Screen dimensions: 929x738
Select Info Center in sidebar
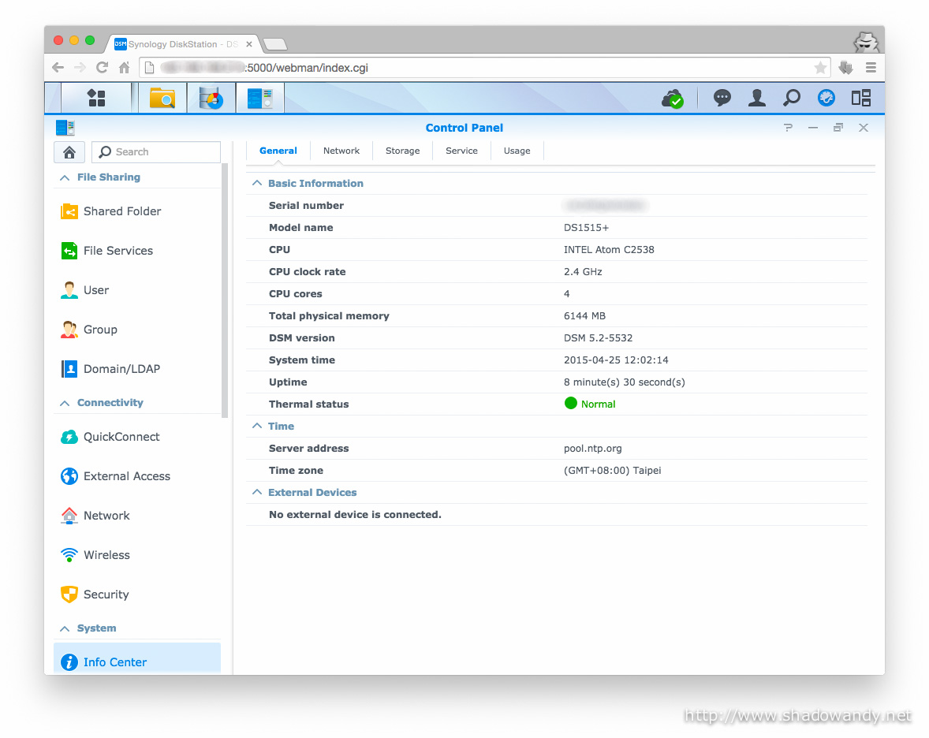tap(137, 659)
